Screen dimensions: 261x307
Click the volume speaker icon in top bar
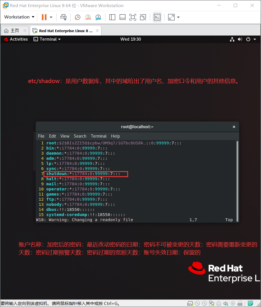[x=240, y=39]
